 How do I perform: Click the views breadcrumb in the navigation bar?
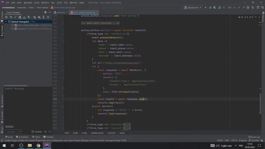[31, 7]
